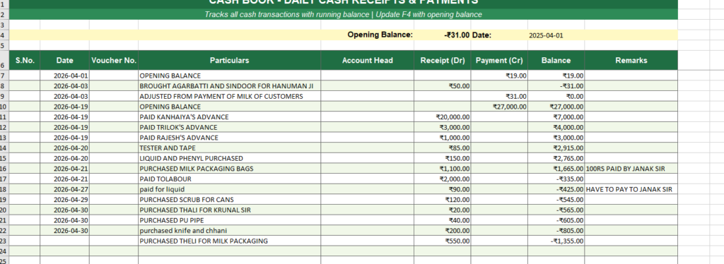
Task: Click the 2026-04-27 date cell
Action: 64,189
